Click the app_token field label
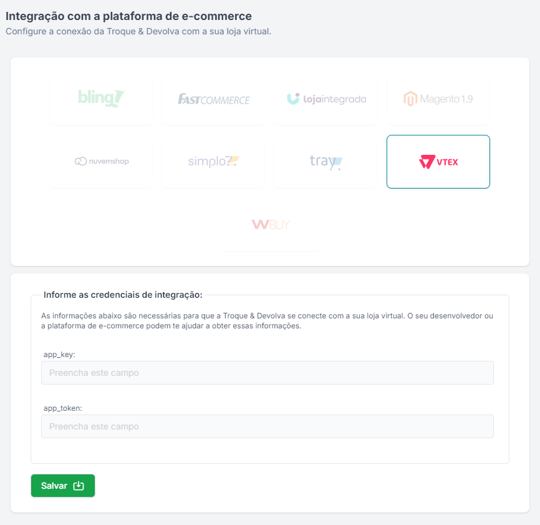The height and width of the screenshot is (525, 540). point(63,408)
